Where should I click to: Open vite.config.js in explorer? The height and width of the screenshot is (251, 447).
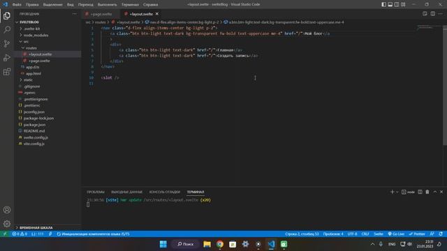click(x=34, y=144)
